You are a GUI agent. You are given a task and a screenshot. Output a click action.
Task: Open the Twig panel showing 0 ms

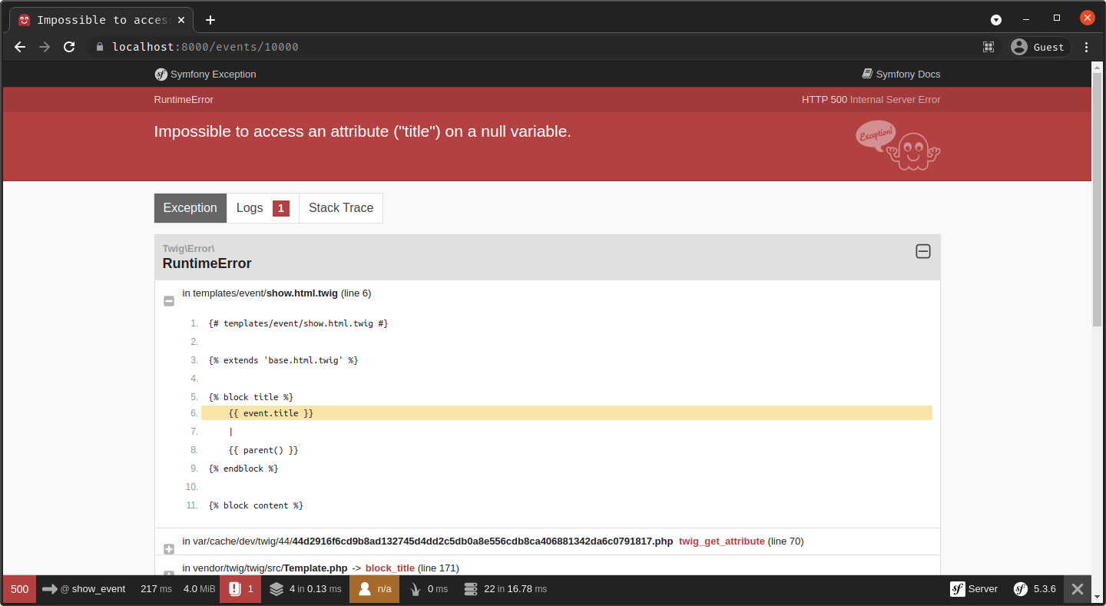click(426, 589)
